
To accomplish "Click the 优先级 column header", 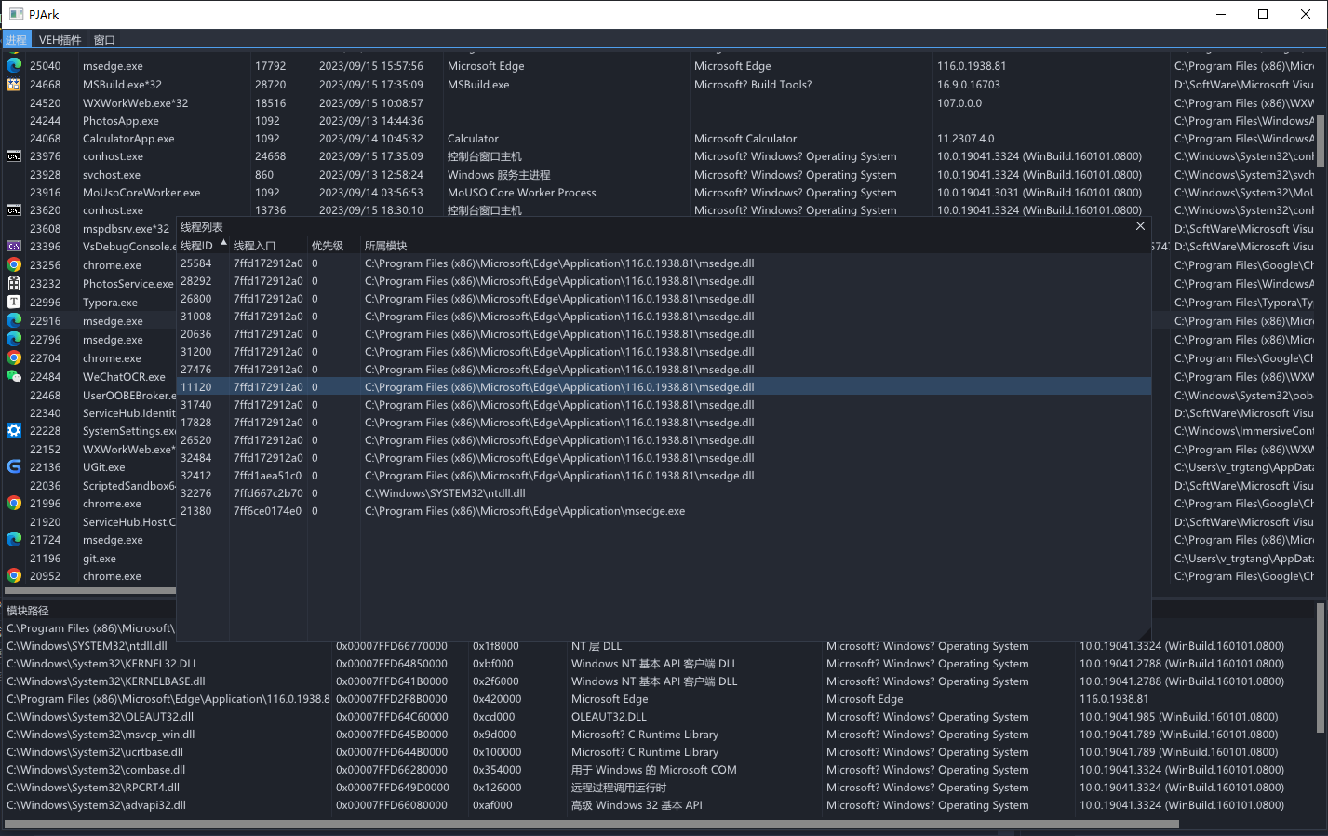I will click(x=333, y=246).
